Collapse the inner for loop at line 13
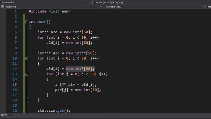211x119 pixels. pos(27,74)
